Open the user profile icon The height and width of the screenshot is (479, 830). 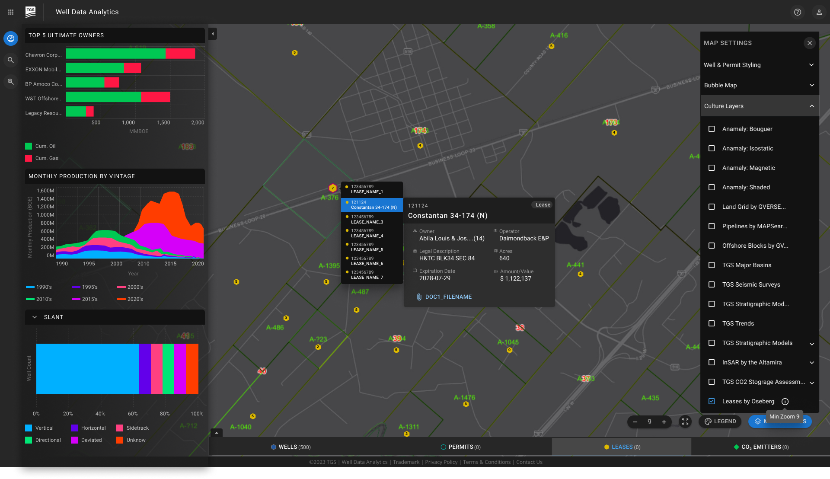pyautogui.click(x=819, y=12)
